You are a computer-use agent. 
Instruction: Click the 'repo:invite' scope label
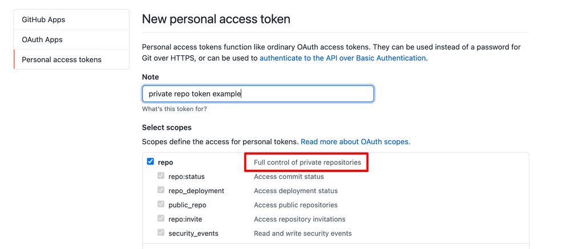click(x=185, y=219)
